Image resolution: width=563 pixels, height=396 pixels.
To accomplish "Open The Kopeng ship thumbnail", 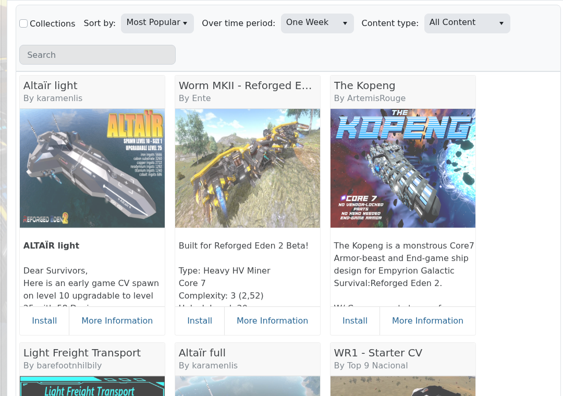I will pos(403,168).
